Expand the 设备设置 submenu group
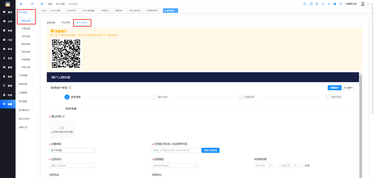This screenshot has height=178, width=373. pyautogui.click(x=26, y=84)
